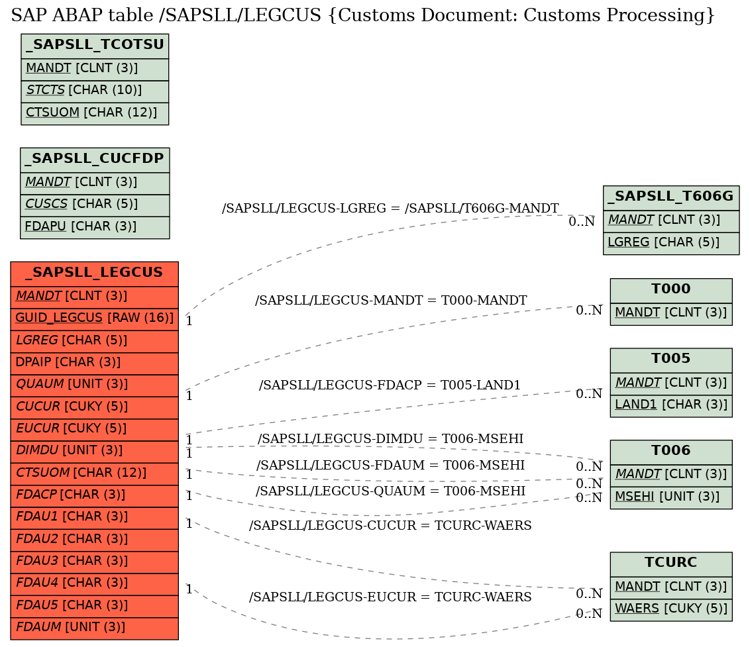Click MANDT field in TCURC table
The height and width of the screenshot is (647, 750).
point(671,588)
